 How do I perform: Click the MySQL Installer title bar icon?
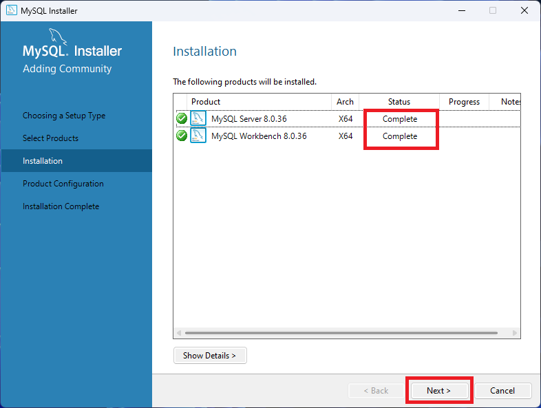12,10
